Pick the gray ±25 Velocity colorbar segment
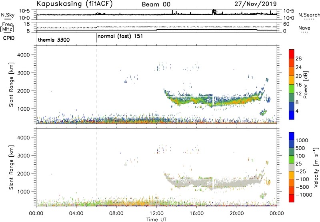This screenshot has width=320, height=222. pos(292,167)
